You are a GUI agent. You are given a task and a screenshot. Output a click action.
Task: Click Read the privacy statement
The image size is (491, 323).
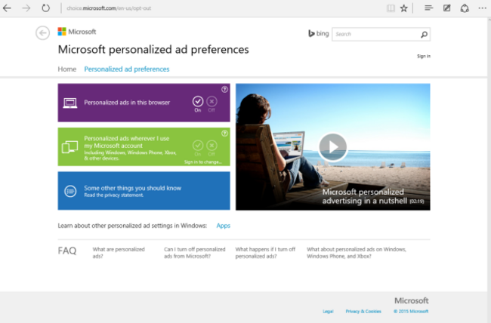click(x=113, y=195)
